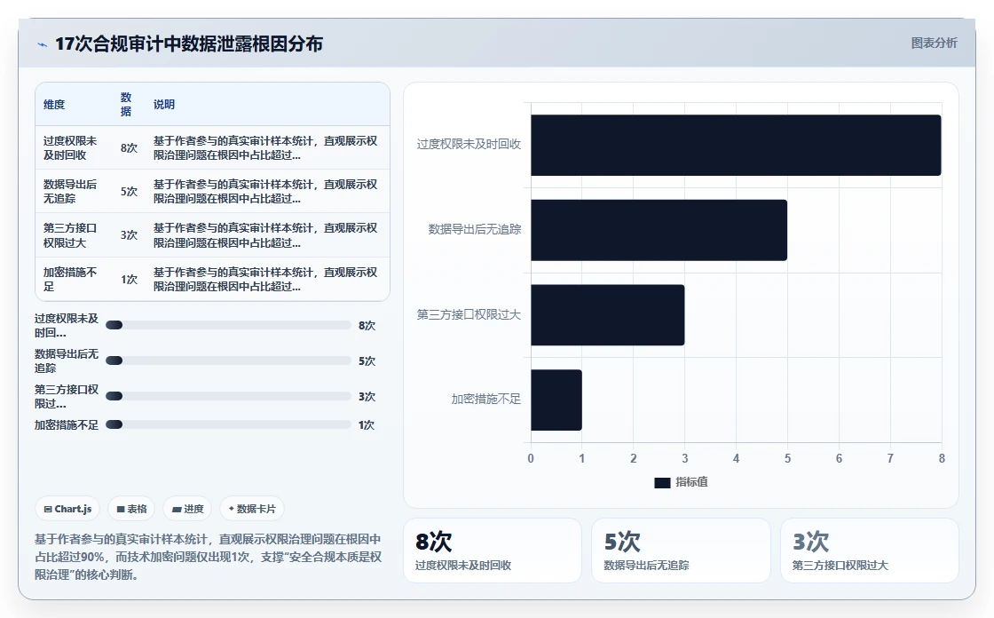Click the 过度权限未及时回收 chart bar
The height and width of the screenshot is (618, 994).
pos(736,146)
